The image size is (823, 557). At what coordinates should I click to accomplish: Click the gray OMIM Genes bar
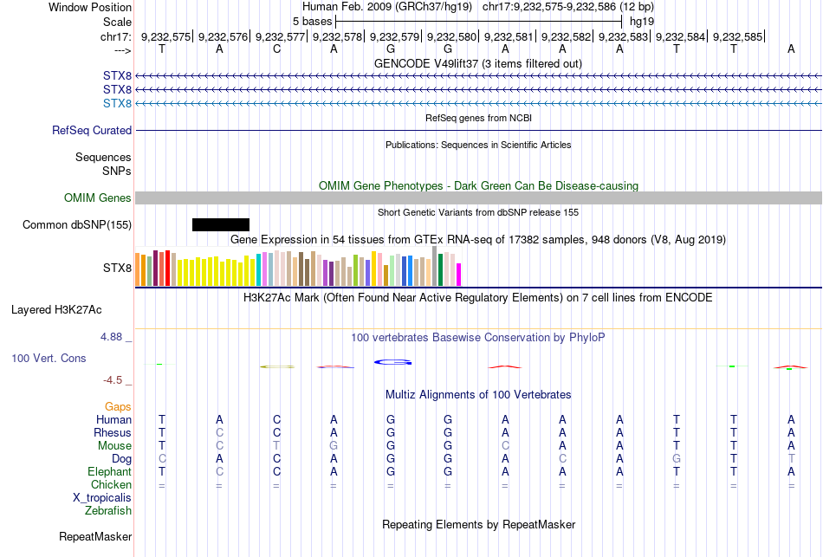pos(479,198)
